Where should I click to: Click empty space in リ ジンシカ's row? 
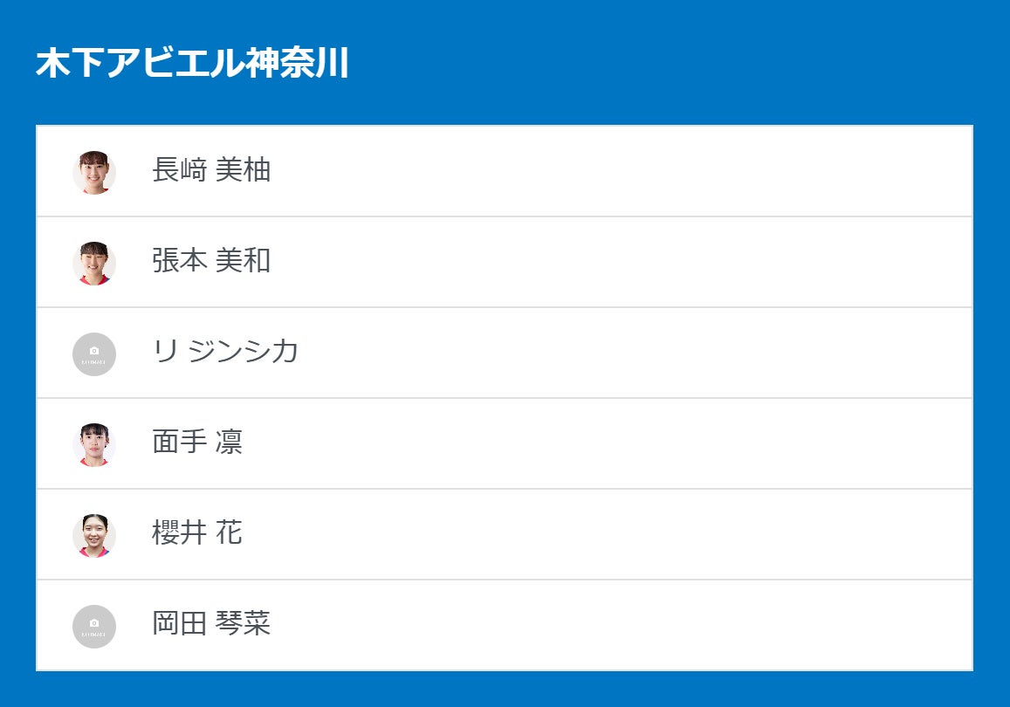pyautogui.click(x=611, y=353)
